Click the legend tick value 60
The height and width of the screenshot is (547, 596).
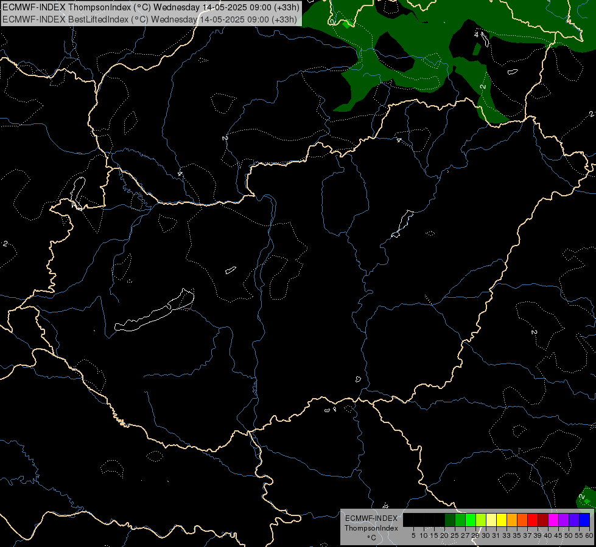pos(589,535)
